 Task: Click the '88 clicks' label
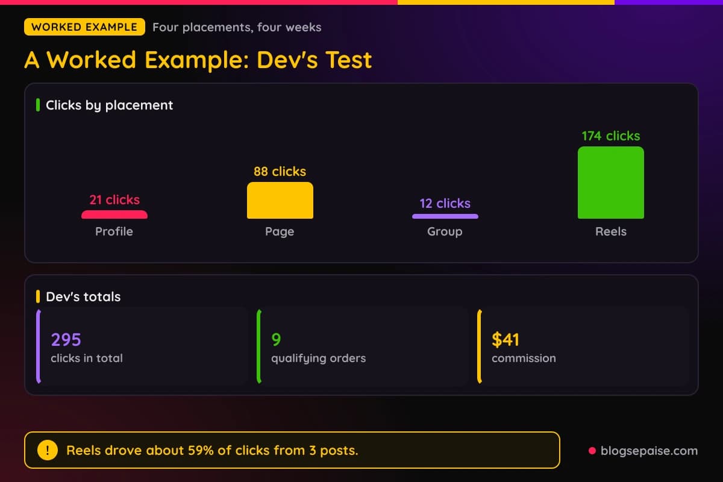(280, 172)
